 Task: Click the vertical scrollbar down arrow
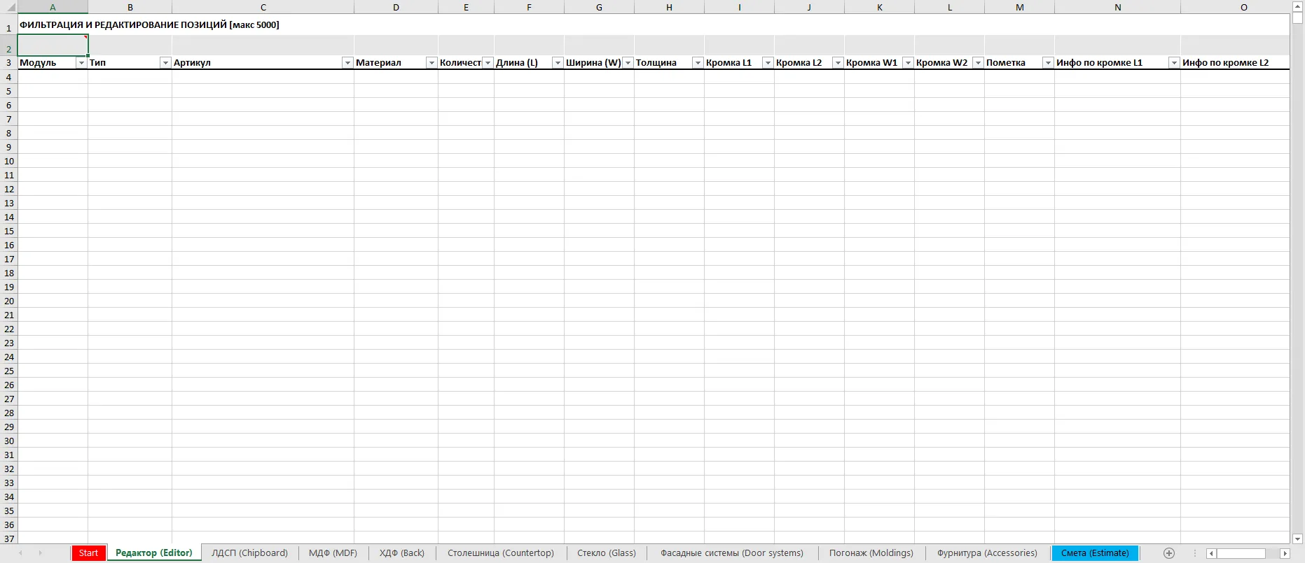(1297, 539)
